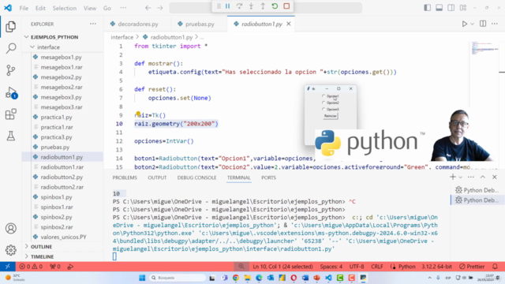Close the terminal panel

[x=495, y=177]
